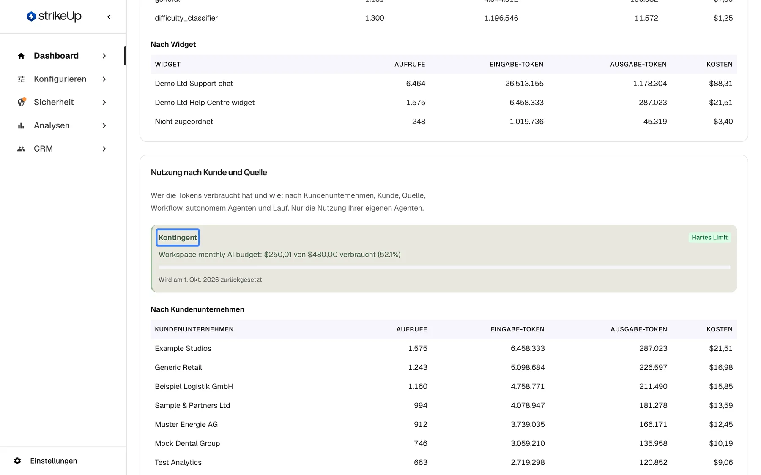Expand the CRM chevron

pos(104,149)
